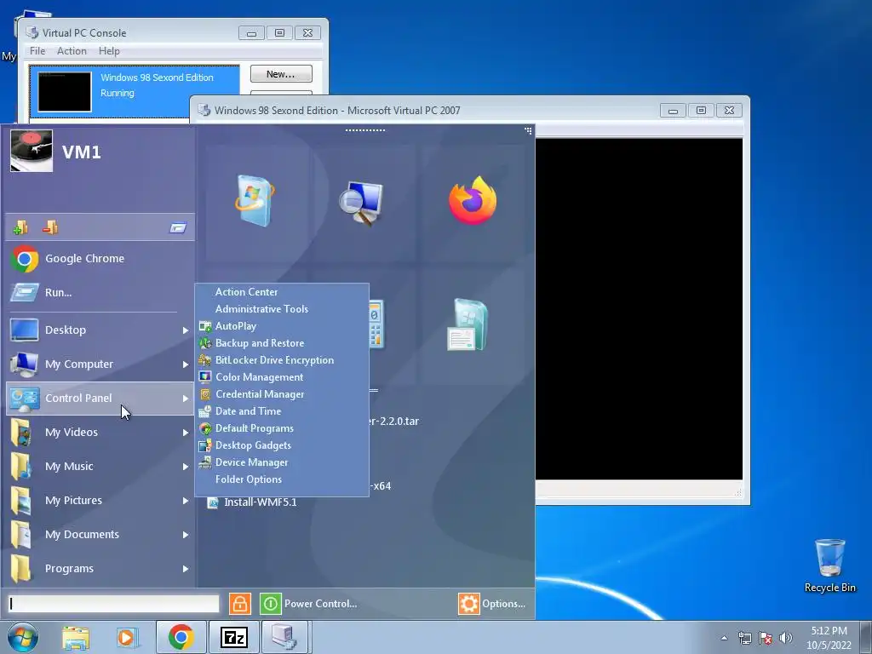The width and height of the screenshot is (872, 654).
Task: Click the My Pictures folder icon
Action: [x=21, y=501]
